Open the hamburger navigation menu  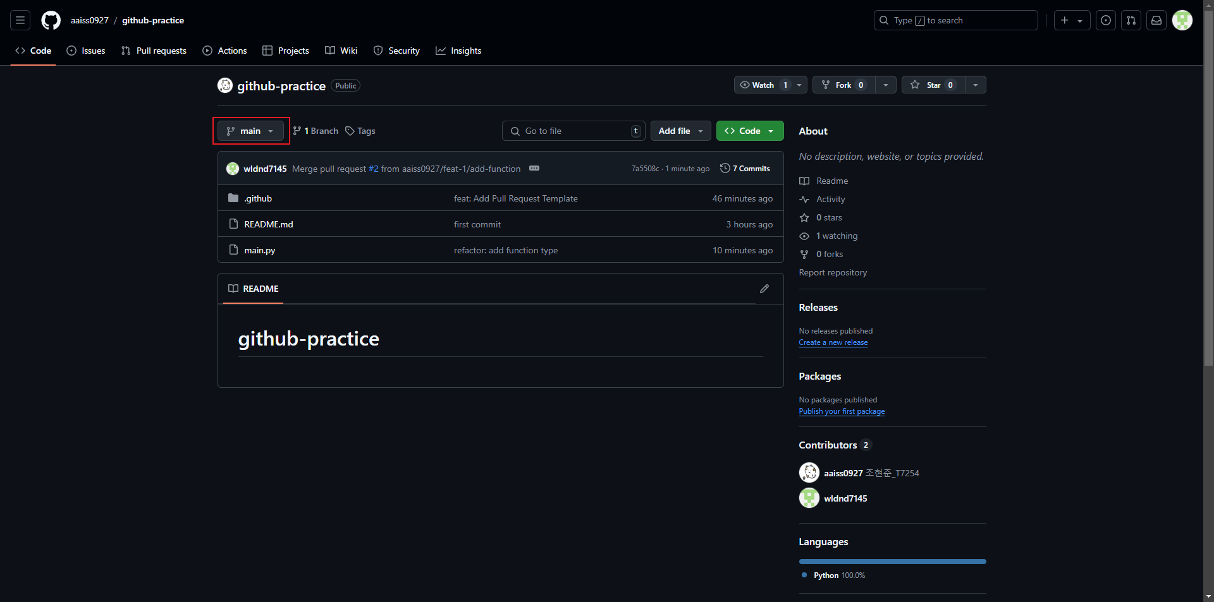pos(20,20)
